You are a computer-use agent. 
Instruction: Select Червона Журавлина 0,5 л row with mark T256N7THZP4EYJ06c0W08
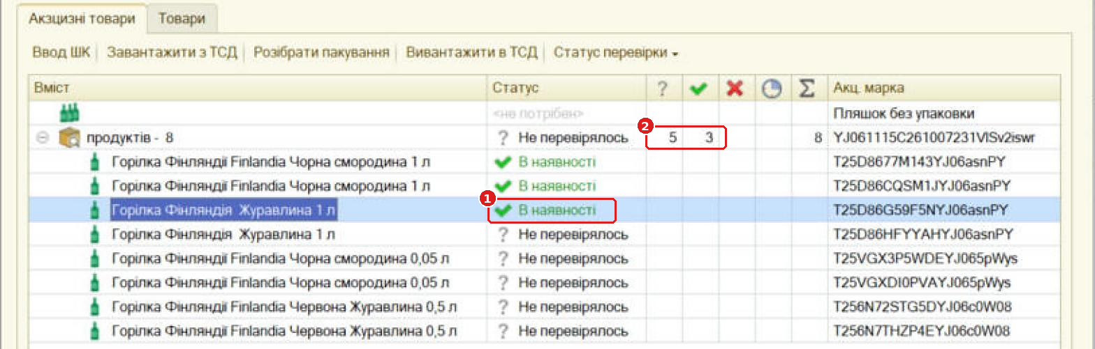(544, 331)
